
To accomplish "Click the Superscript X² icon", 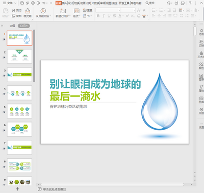I will [127, 16].
